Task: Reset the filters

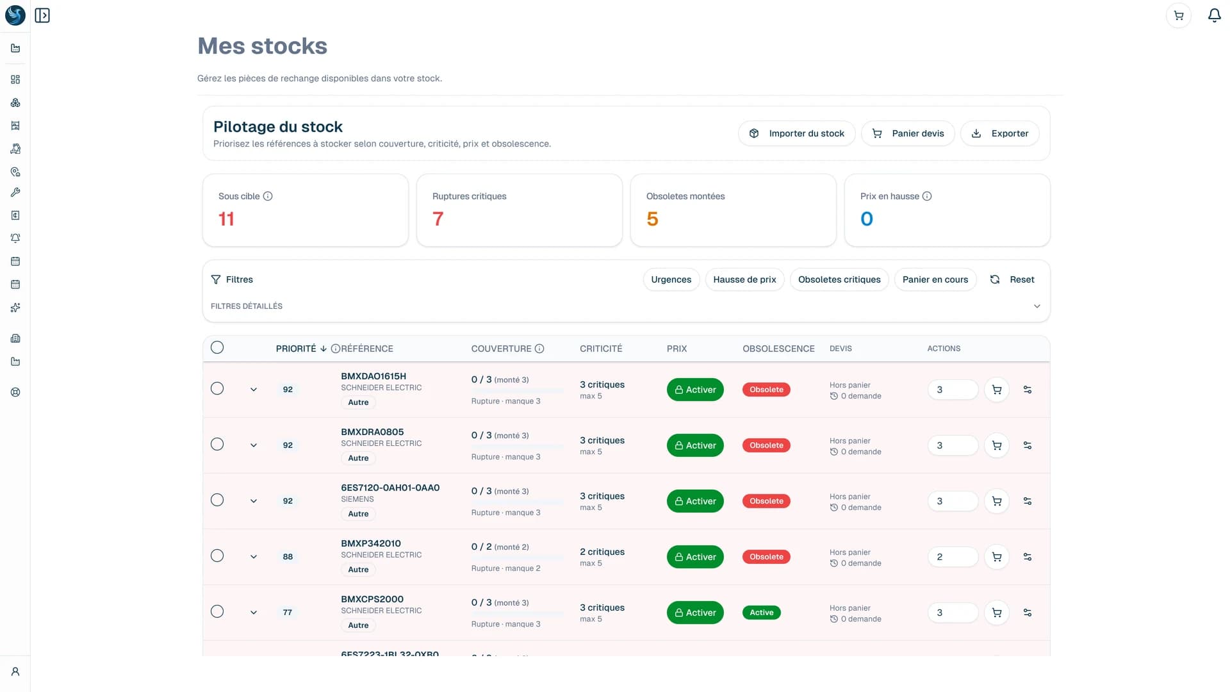Action: click(x=1012, y=279)
